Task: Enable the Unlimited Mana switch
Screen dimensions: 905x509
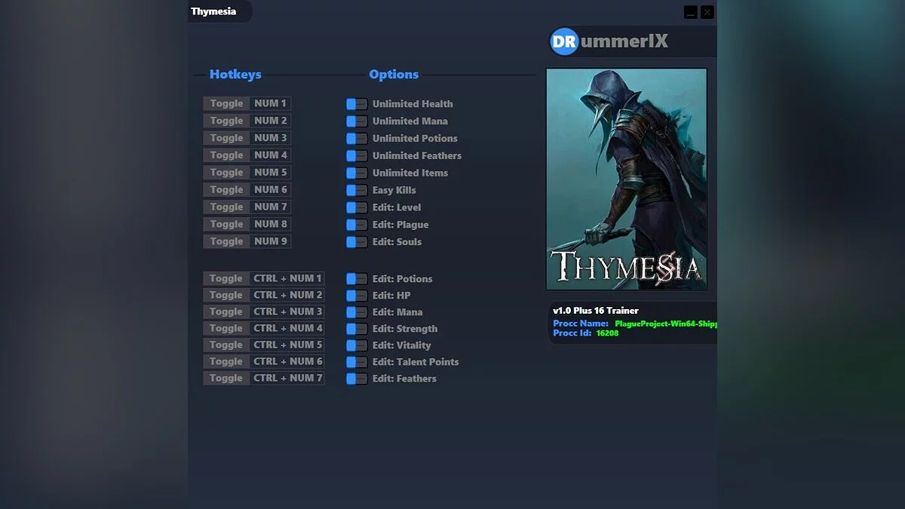Action: (355, 121)
